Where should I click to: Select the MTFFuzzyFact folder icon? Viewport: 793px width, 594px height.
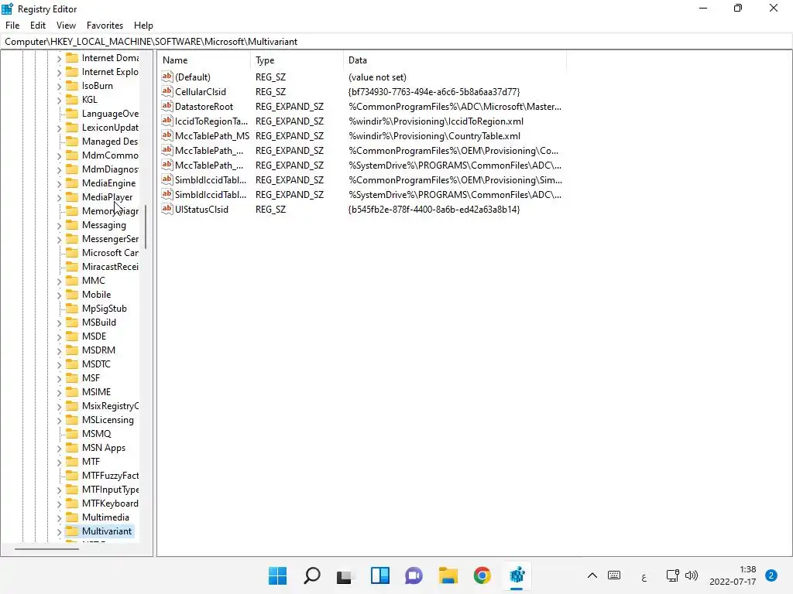point(72,476)
